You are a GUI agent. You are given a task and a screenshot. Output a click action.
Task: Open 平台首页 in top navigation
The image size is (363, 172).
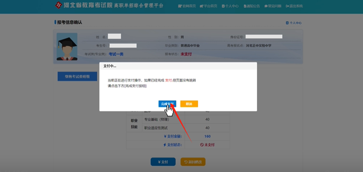coord(208,6)
